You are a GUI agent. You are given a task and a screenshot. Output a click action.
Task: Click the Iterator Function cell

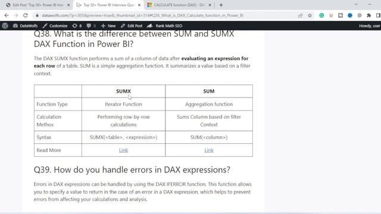[x=123, y=104]
